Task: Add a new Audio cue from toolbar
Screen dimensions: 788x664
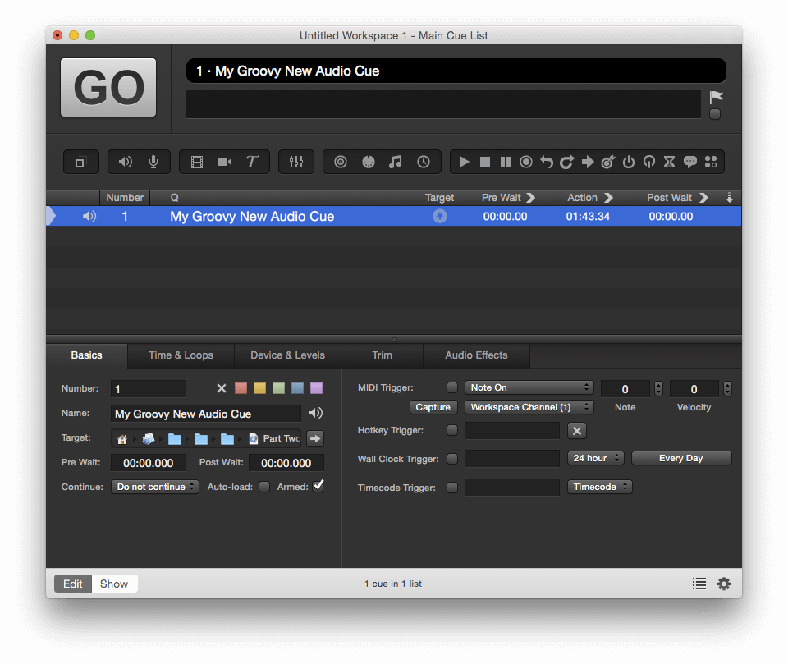Action: pyautogui.click(x=126, y=162)
